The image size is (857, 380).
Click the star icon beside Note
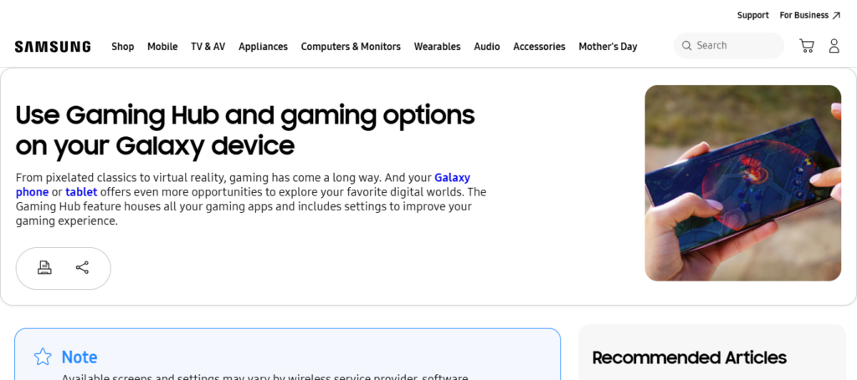click(x=43, y=357)
